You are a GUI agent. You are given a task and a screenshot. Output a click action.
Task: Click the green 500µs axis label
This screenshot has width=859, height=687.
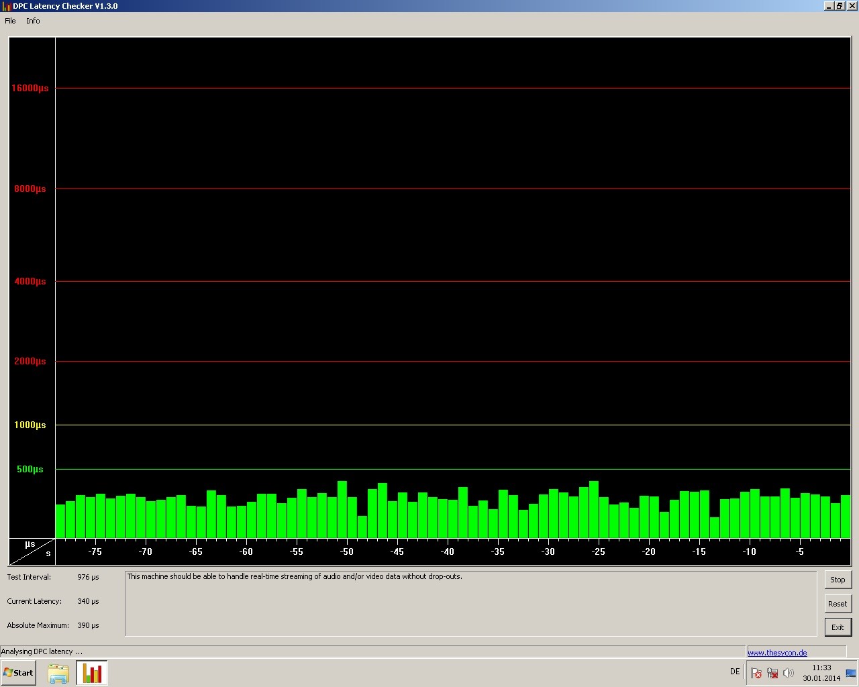30,469
